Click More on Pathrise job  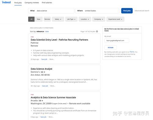click(52, 59)
